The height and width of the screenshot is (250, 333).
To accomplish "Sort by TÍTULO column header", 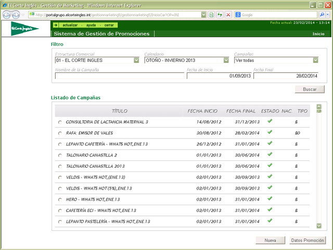I will coord(120,111).
